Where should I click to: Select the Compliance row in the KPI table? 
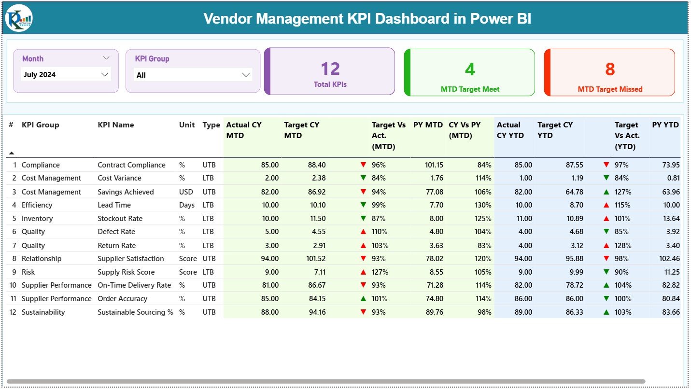41,165
